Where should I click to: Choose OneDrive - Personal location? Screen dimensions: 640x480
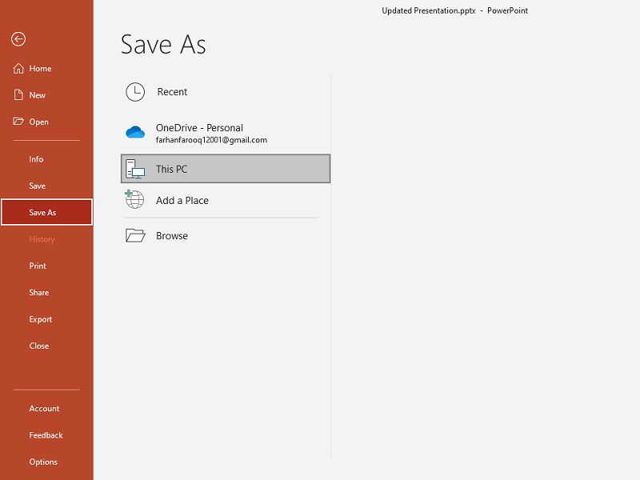pyautogui.click(x=226, y=133)
